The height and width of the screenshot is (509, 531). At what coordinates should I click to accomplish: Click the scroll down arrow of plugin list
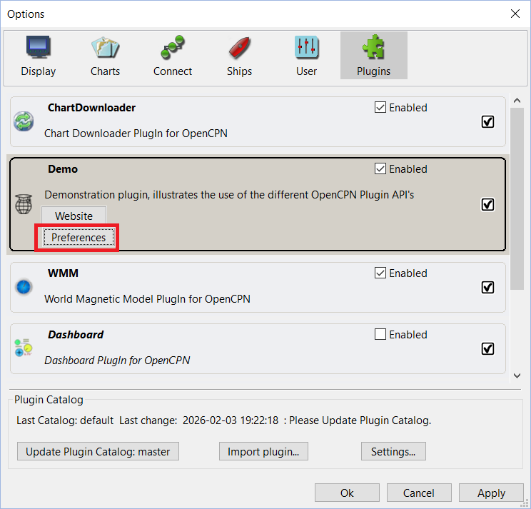tap(517, 376)
